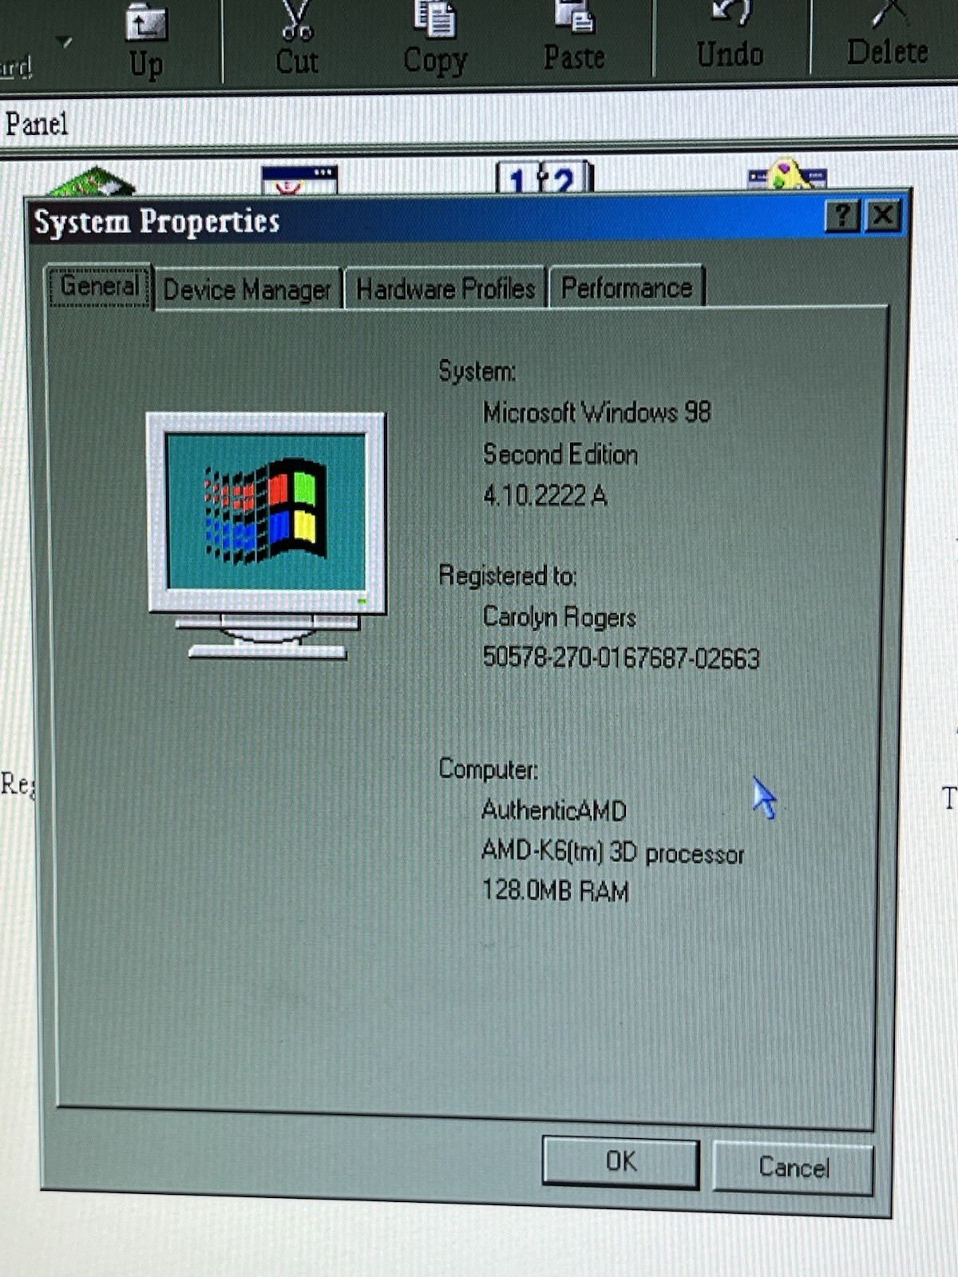Click the System: label
Screen dimensions: 958x1277
pos(477,371)
